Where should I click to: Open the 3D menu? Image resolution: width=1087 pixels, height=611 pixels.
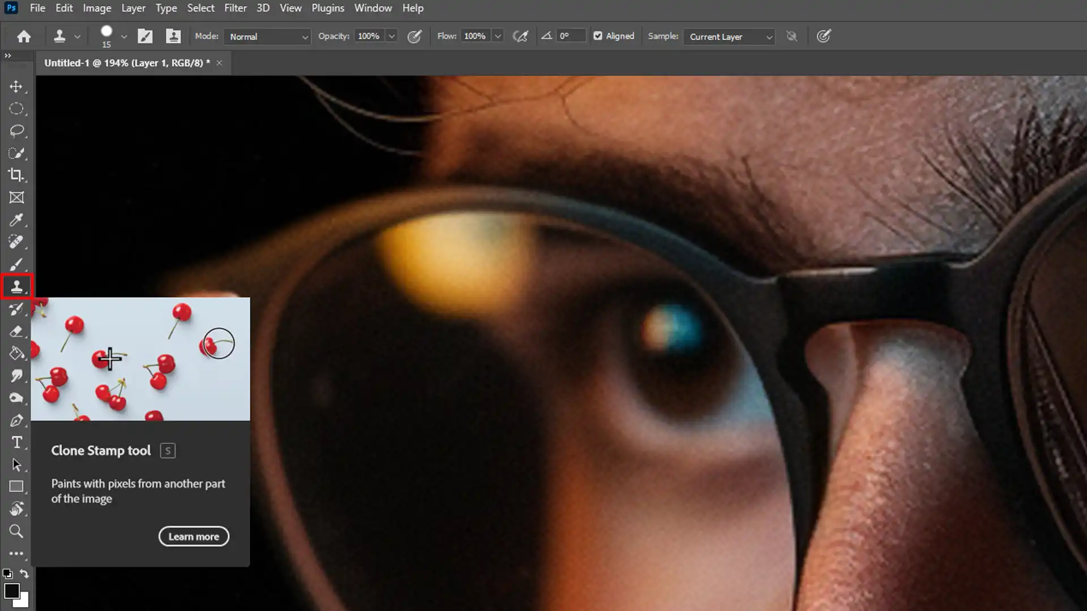point(263,8)
